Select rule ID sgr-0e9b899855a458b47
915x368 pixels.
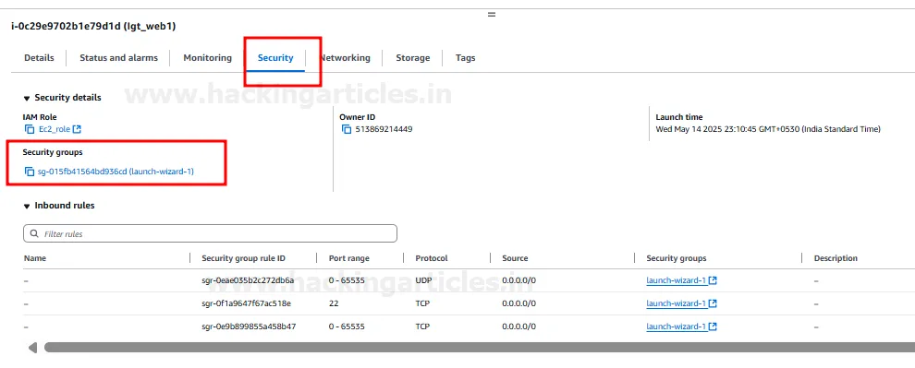tap(249, 326)
